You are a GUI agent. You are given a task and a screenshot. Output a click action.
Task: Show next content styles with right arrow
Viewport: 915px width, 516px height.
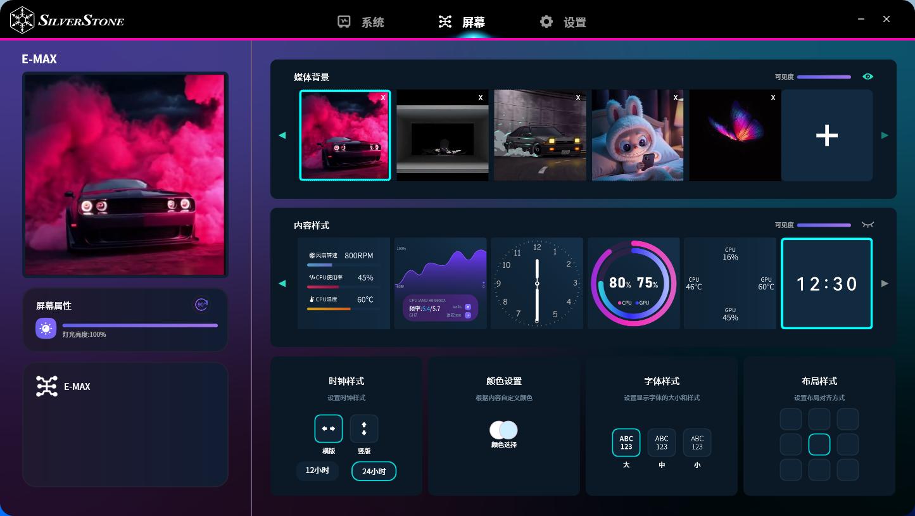point(885,283)
